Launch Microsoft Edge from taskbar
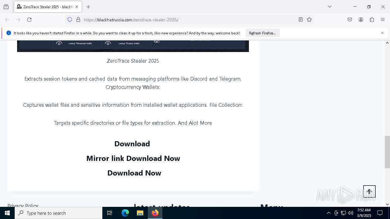The width and height of the screenshot is (390, 219). pyautogui.click(x=125, y=213)
